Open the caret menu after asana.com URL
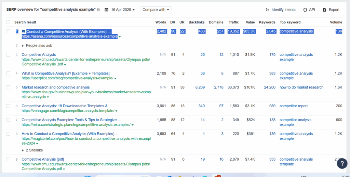 (x=120, y=37)
